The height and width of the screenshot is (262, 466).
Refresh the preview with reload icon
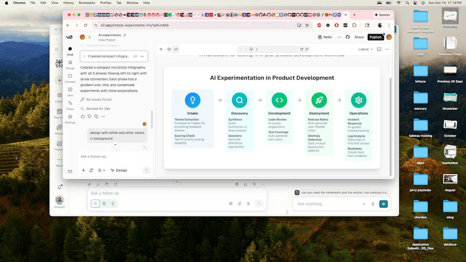click(307, 49)
